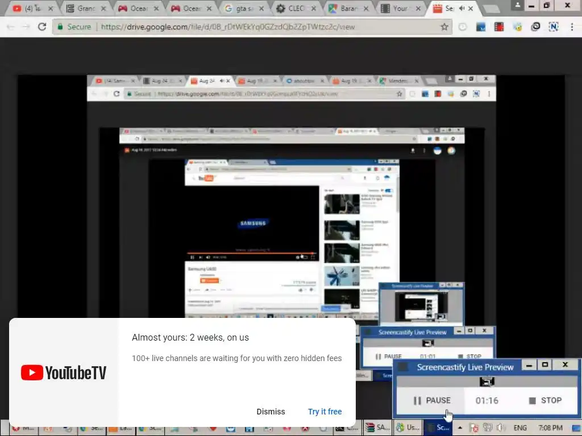Image resolution: width=582 pixels, height=436 pixels.
Task: Click the 01:16 recording timer
Action: 487,400
